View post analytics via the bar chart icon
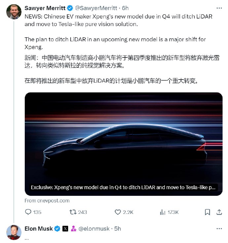The image size is (228, 243). pyautogui.click(x=162, y=212)
